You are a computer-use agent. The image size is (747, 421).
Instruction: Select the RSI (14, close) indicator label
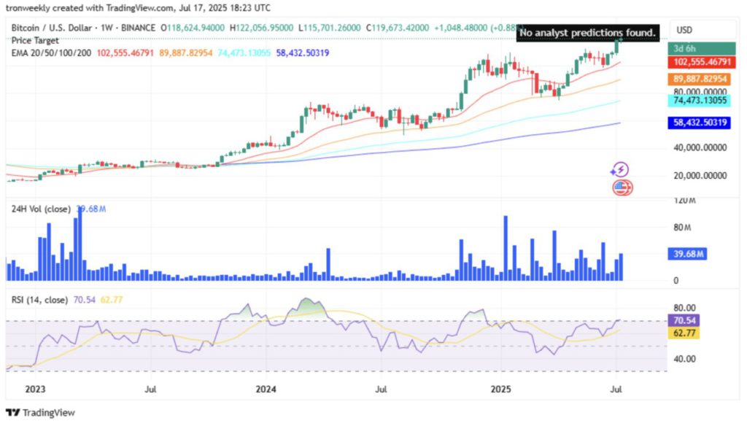(39, 300)
